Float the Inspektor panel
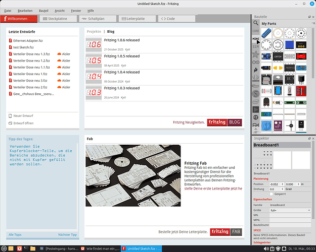Screen dimensions: 316x252 pyautogui.click(x=309, y=139)
